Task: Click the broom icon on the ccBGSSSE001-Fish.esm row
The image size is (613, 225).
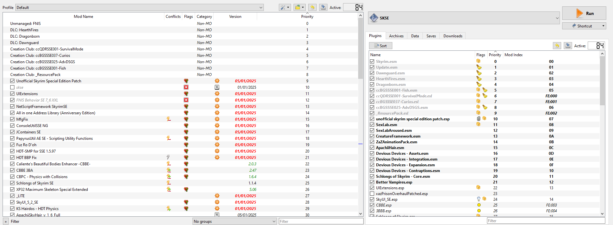Action: click(x=485, y=90)
